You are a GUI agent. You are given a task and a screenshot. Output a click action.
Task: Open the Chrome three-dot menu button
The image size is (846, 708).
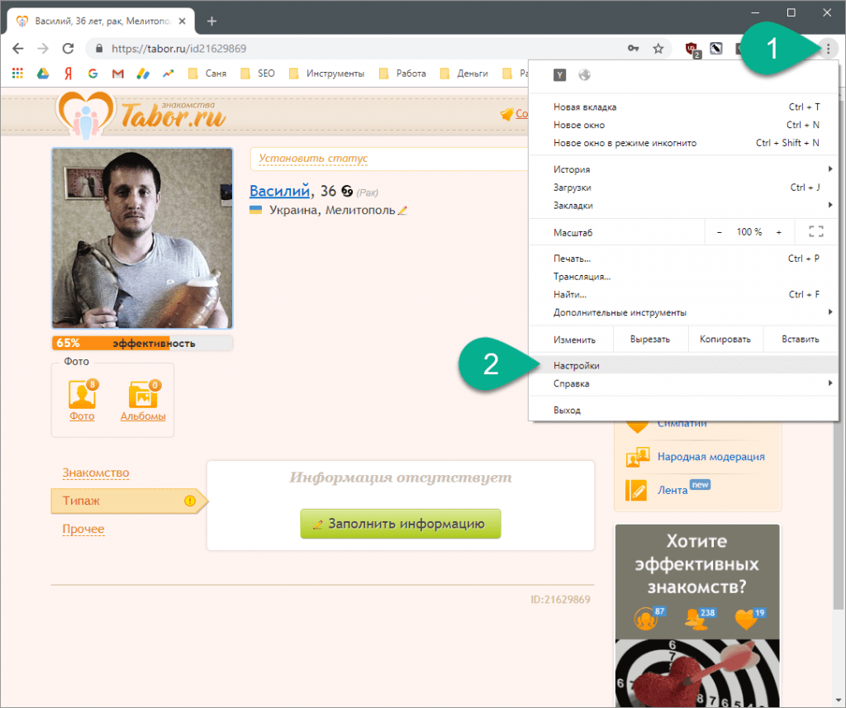click(828, 49)
